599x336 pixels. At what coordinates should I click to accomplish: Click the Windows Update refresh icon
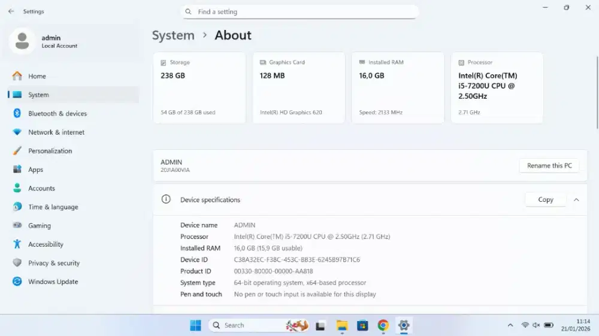[17, 281]
